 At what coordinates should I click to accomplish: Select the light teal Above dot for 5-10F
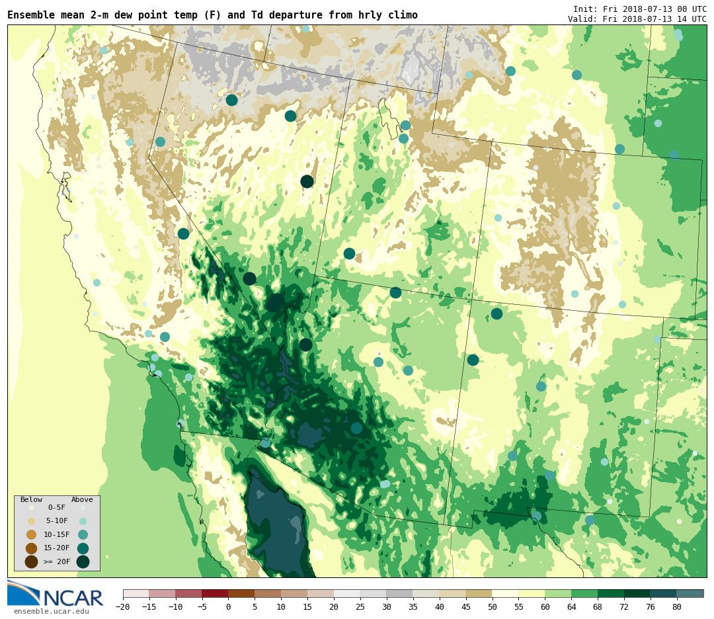coord(83,521)
